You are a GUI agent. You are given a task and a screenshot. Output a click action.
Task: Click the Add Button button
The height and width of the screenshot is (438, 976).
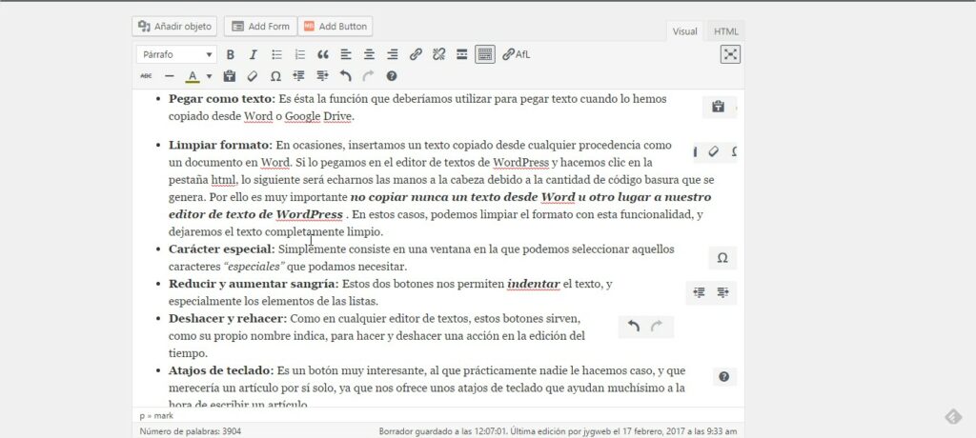pyautogui.click(x=335, y=26)
